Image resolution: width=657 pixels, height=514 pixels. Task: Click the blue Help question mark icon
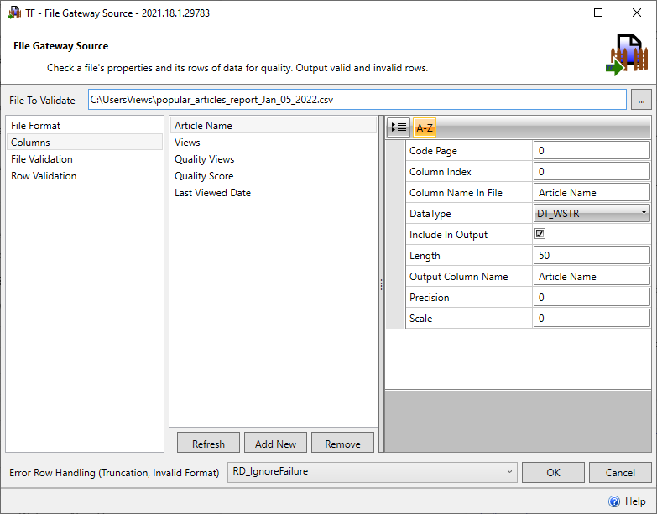pyautogui.click(x=614, y=501)
